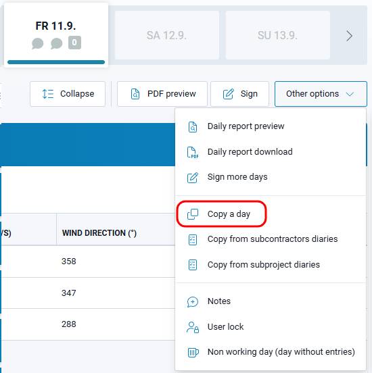Click the second speech bubble icon under FR 11.9.
The image size is (372, 373).
(56, 43)
